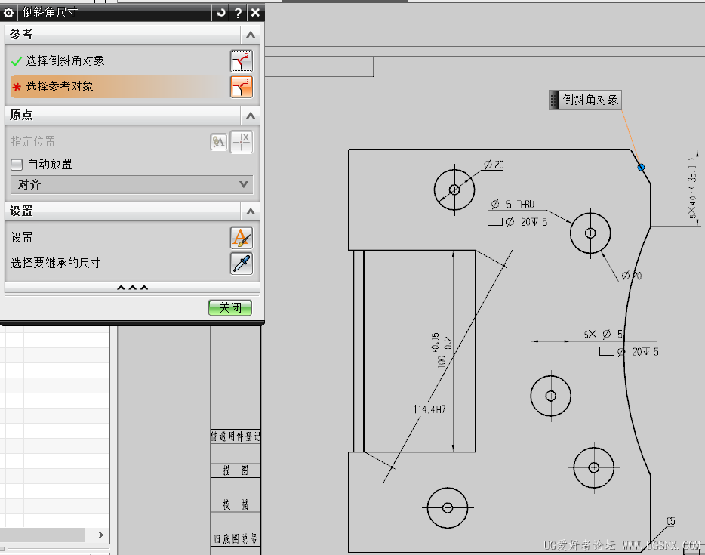Image resolution: width=705 pixels, height=555 pixels.
Task: Enable the 自动放置 checkbox
Action: (17, 165)
